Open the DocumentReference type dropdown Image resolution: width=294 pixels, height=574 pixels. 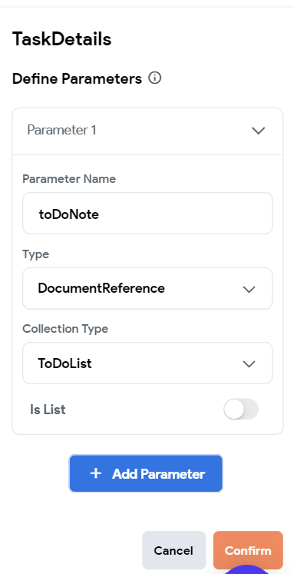click(147, 288)
